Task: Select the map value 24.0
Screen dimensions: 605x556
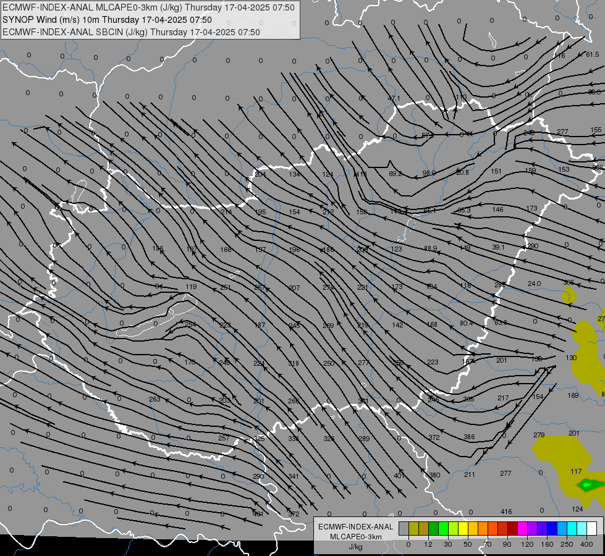Action: point(535,284)
